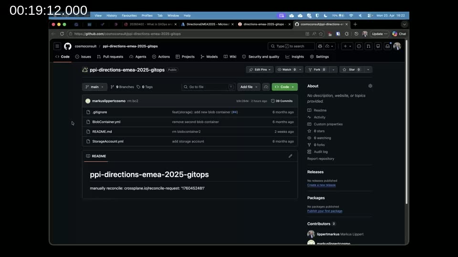Viewport: 458px width, 257px height.
Task: Open the main branch selector dropdown
Action: 94,87
